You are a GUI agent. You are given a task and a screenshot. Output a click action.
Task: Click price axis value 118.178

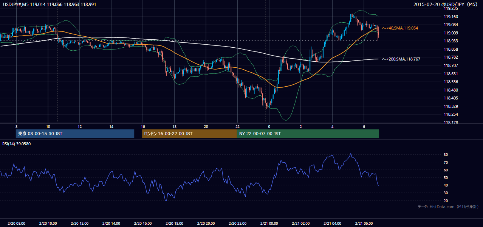pos(450,123)
